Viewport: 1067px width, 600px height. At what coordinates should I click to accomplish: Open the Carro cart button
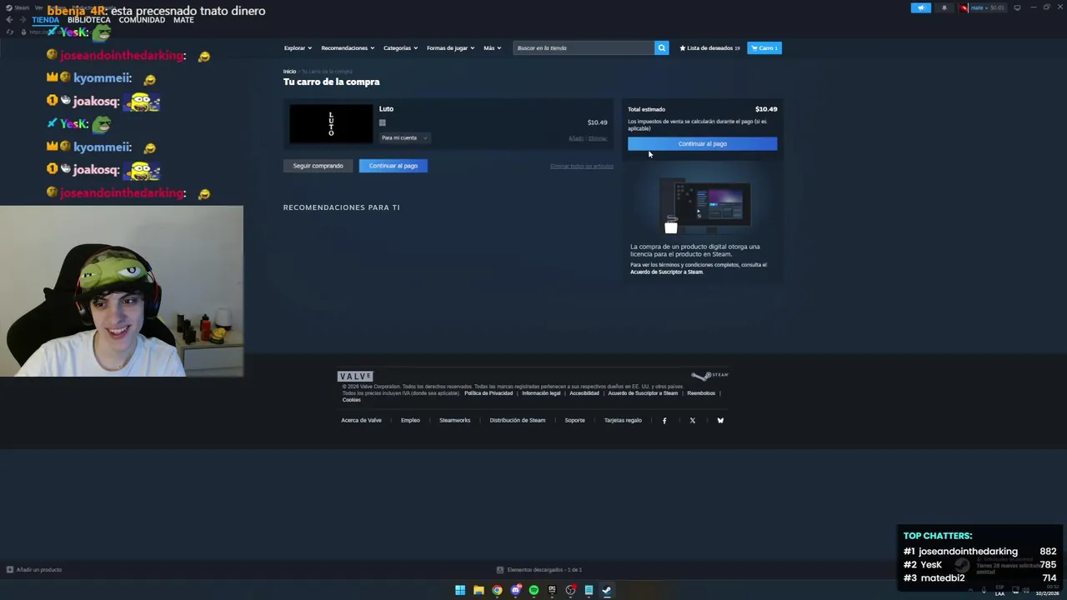(x=764, y=48)
